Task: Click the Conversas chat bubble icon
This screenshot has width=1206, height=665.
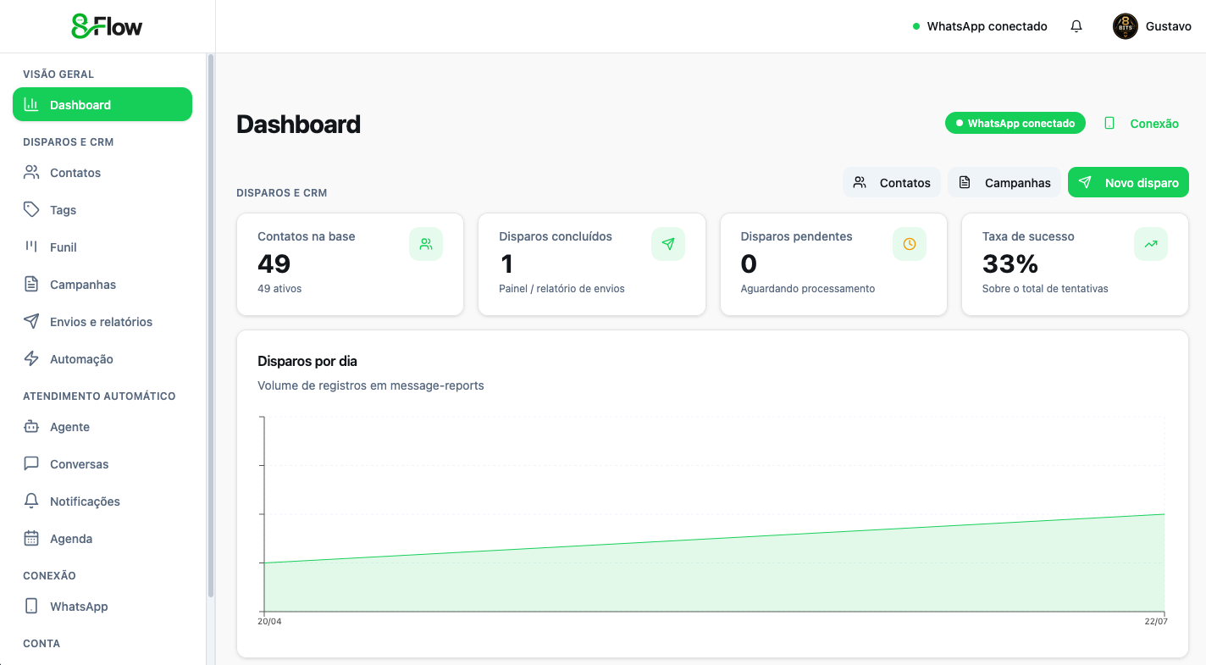Action: coord(31,463)
